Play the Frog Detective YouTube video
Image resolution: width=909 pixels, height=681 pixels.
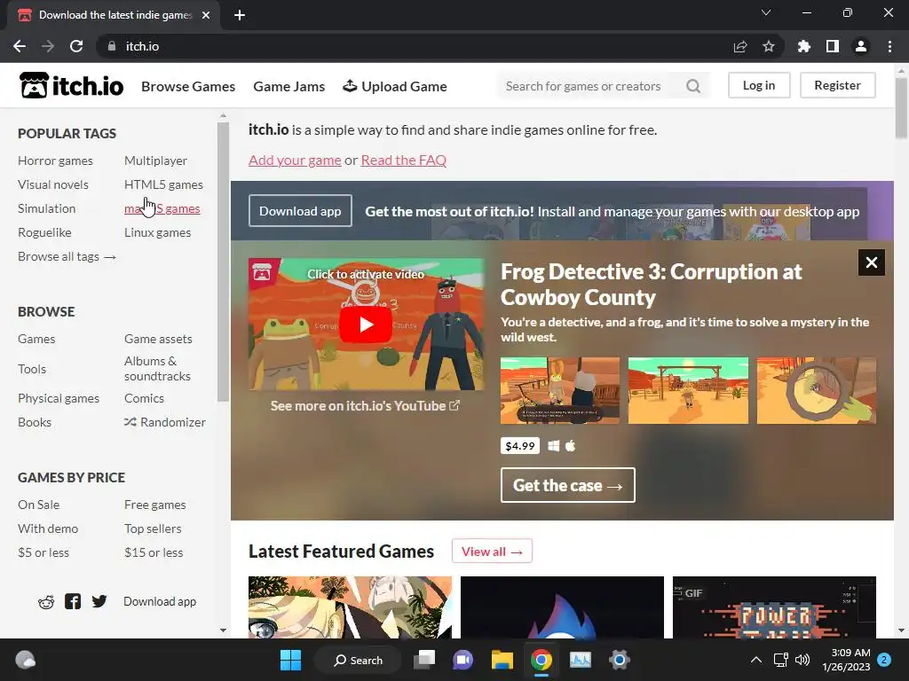365,325
